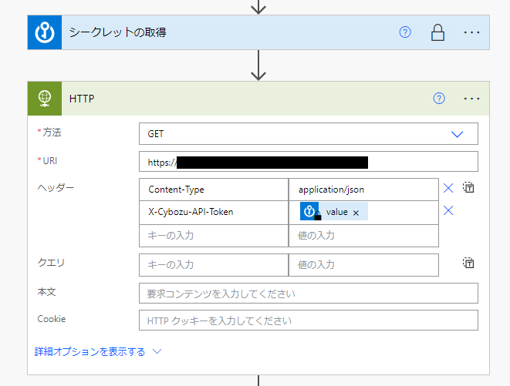Click the empty header key field
This screenshot has height=386, width=510.
pos(214,235)
